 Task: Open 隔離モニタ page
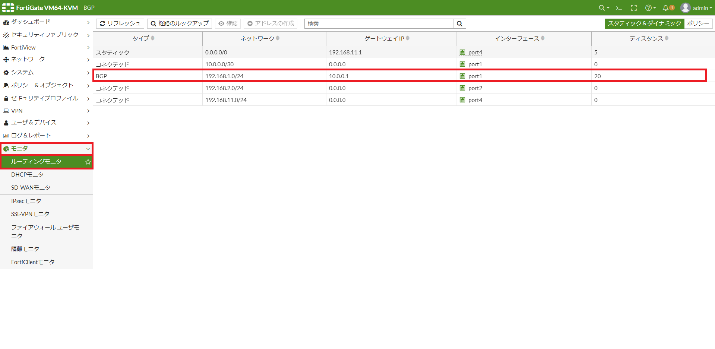pyautogui.click(x=46, y=249)
